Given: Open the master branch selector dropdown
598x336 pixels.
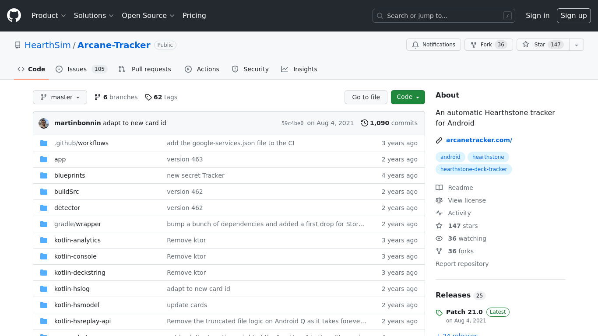Looking at the screenshot, I should (x=60, y=97).
